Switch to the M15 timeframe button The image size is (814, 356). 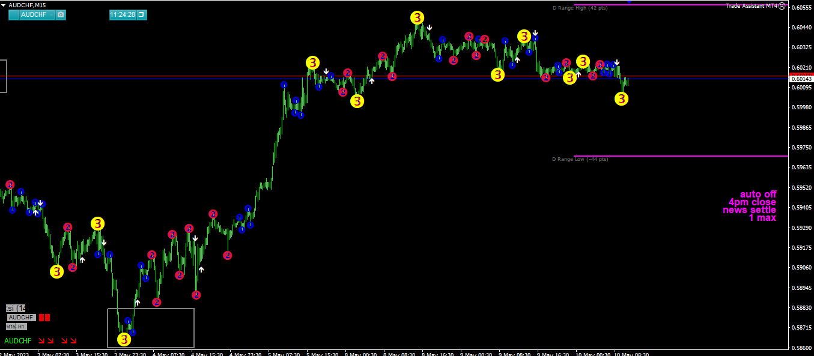[11, 327]
